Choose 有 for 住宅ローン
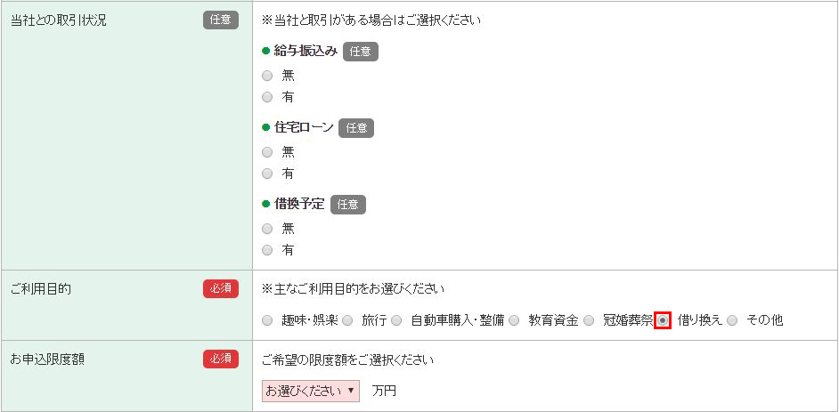 [x=267, y=174]
